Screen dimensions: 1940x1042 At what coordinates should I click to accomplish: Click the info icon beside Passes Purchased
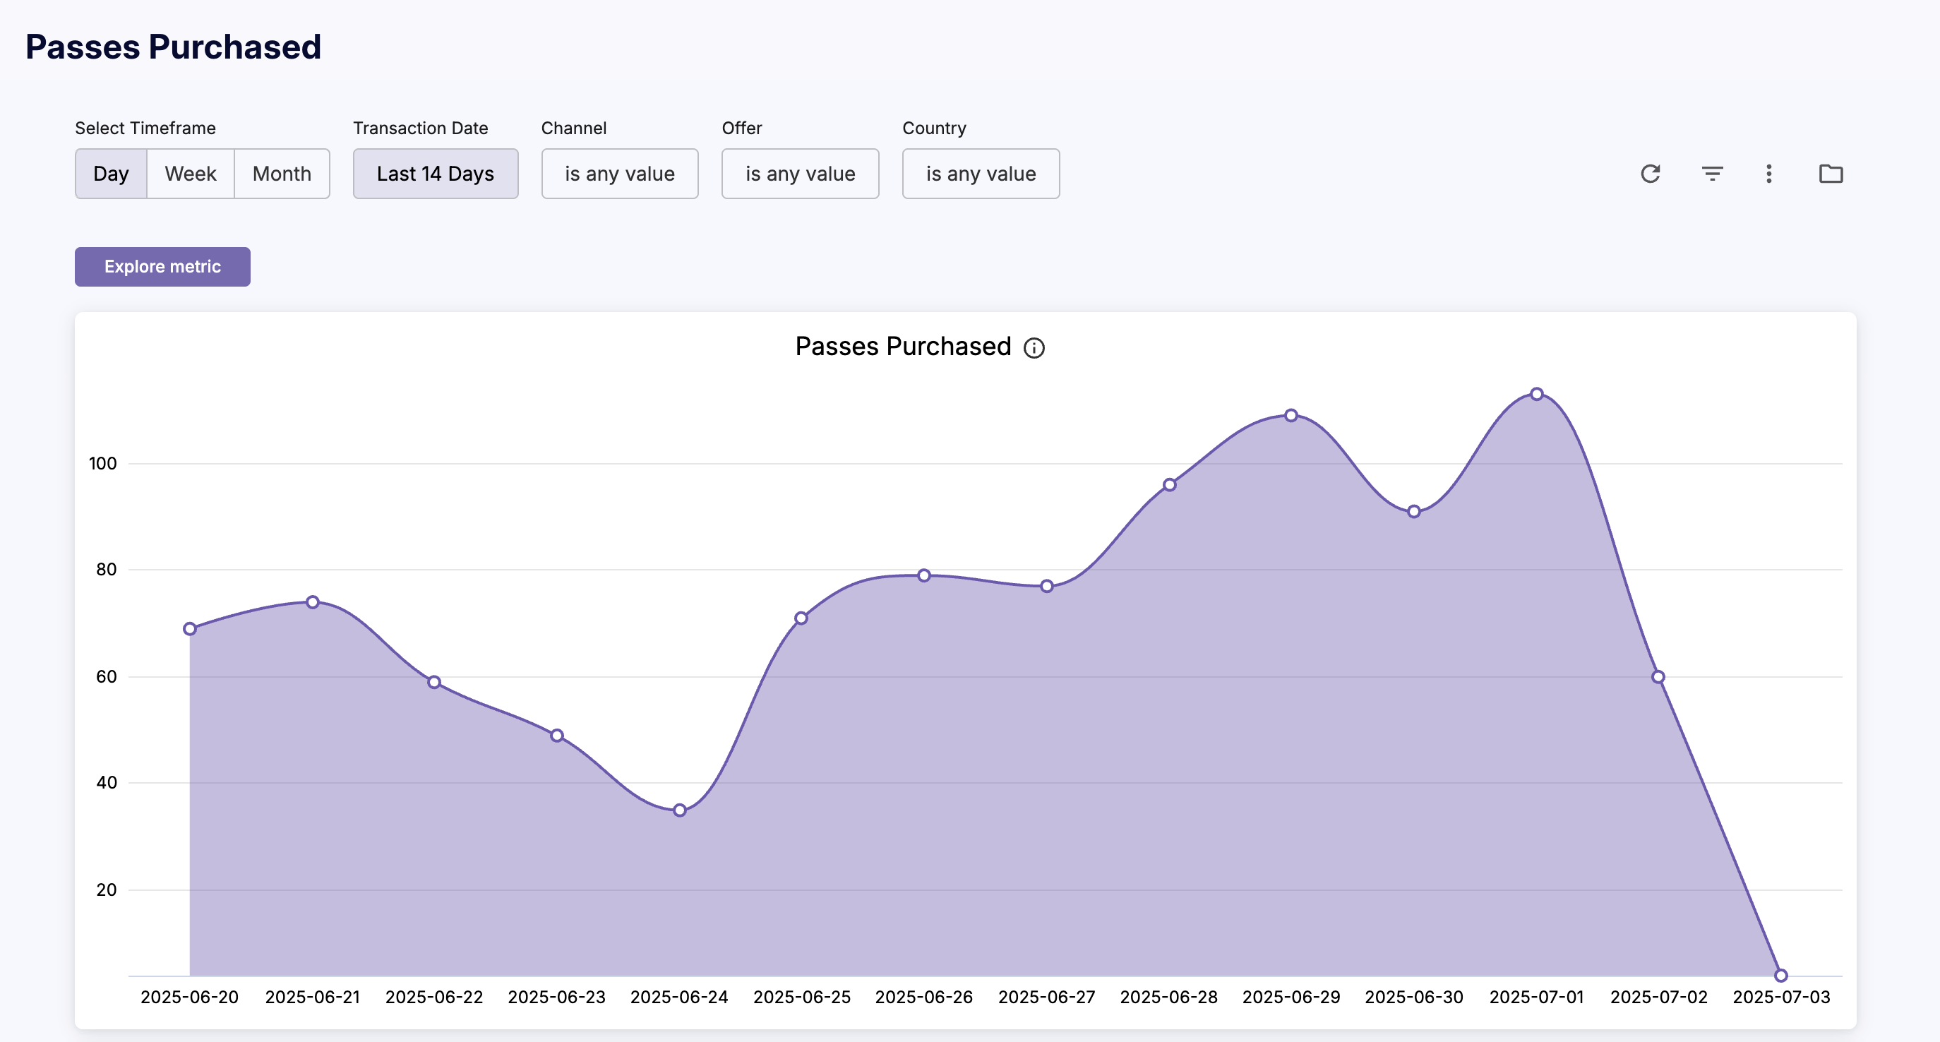click(1034, 348)
